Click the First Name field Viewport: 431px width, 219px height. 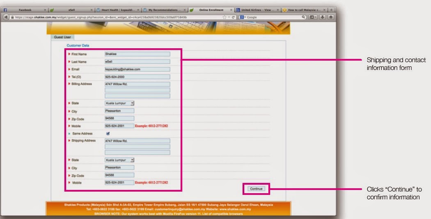[137, 54]
